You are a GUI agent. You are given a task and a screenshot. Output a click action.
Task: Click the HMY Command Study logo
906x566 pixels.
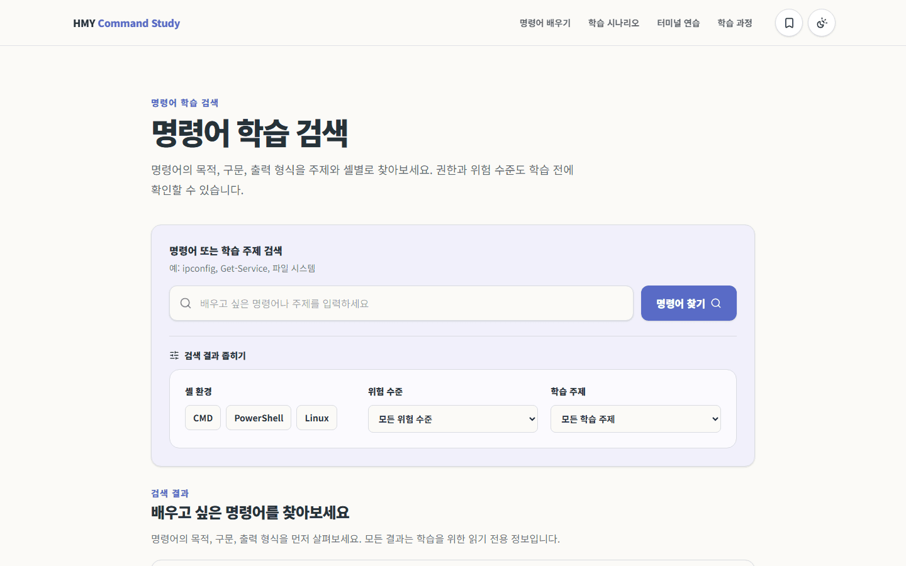pos(126,23)
